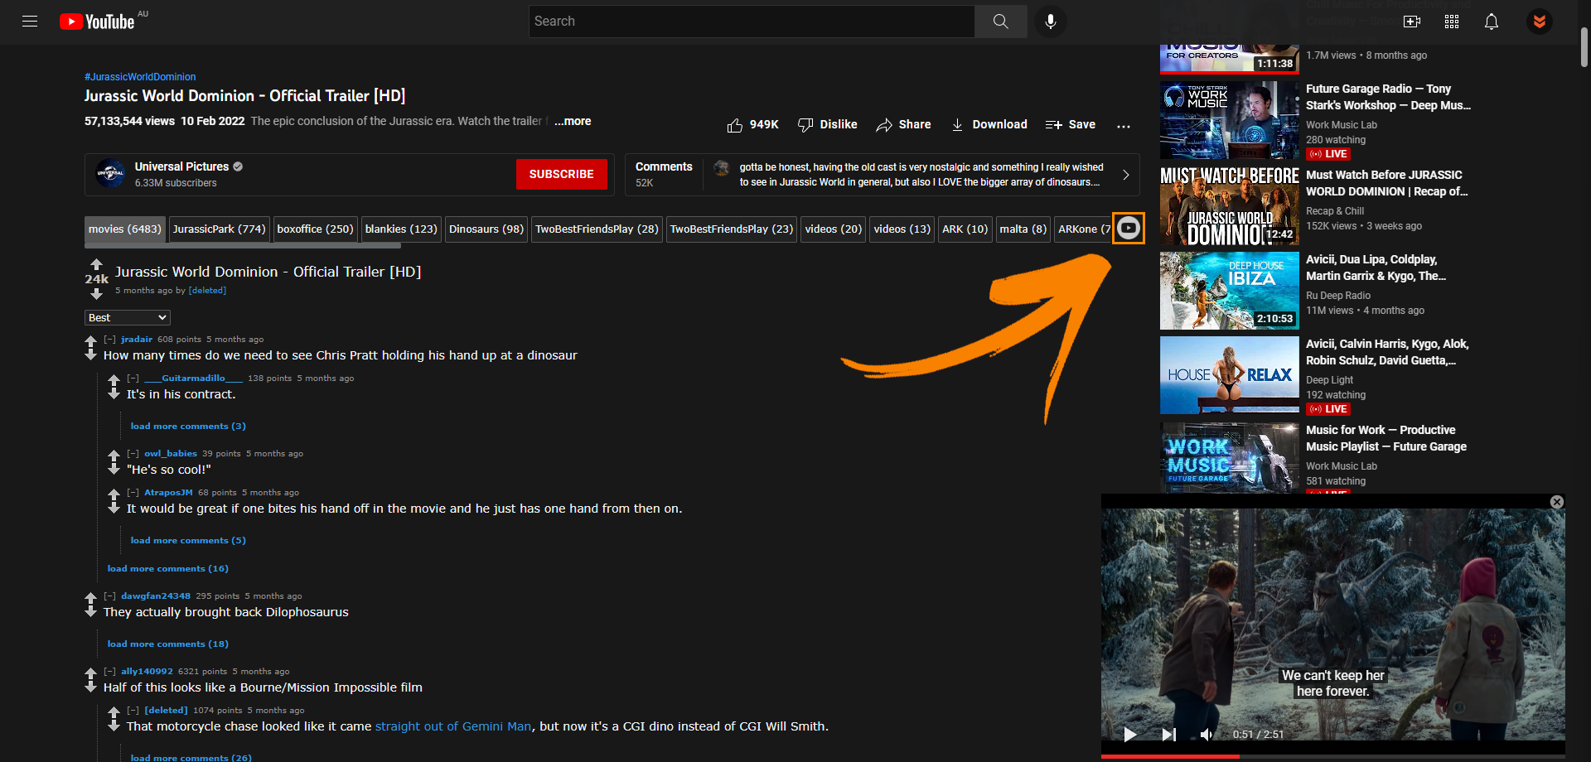1591x762 pixels.
Task: Open Must Watch Before Jurassic thumbnail
Action: [1230, 206]
